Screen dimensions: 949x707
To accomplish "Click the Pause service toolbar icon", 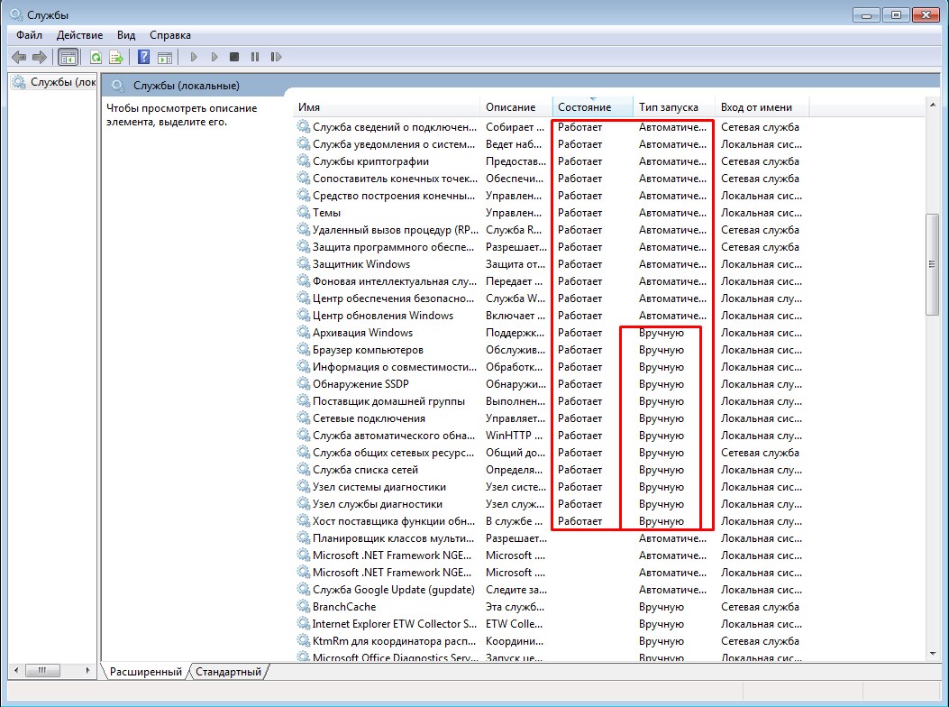I will point(255,57).
